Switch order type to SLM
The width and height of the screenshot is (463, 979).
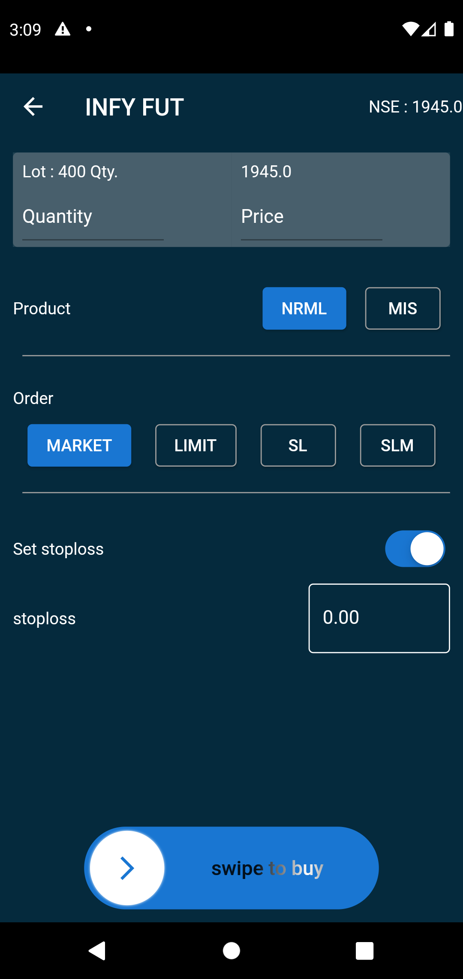tap(397, 445)
